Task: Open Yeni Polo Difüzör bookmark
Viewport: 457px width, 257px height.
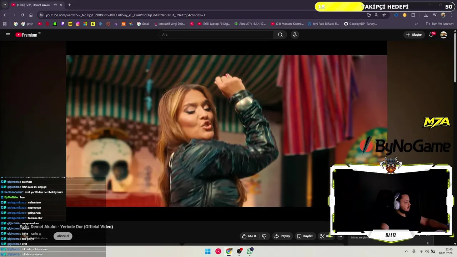Action: pos(323,24)
